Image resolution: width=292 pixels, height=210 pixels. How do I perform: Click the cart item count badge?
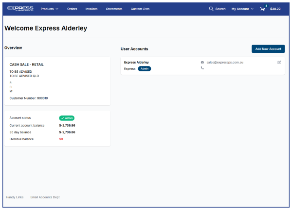(266, 6)
